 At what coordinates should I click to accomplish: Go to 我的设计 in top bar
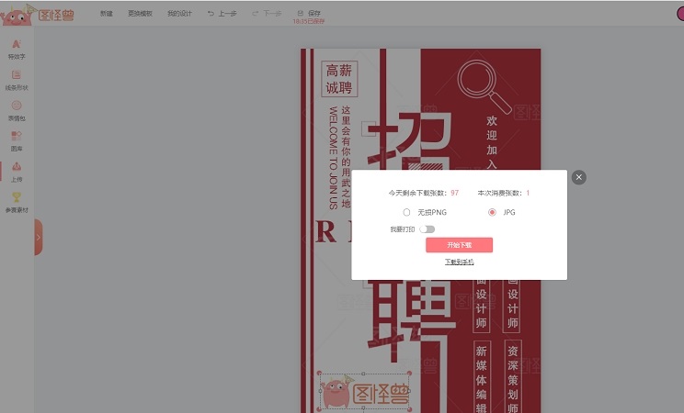pos(179,14)
